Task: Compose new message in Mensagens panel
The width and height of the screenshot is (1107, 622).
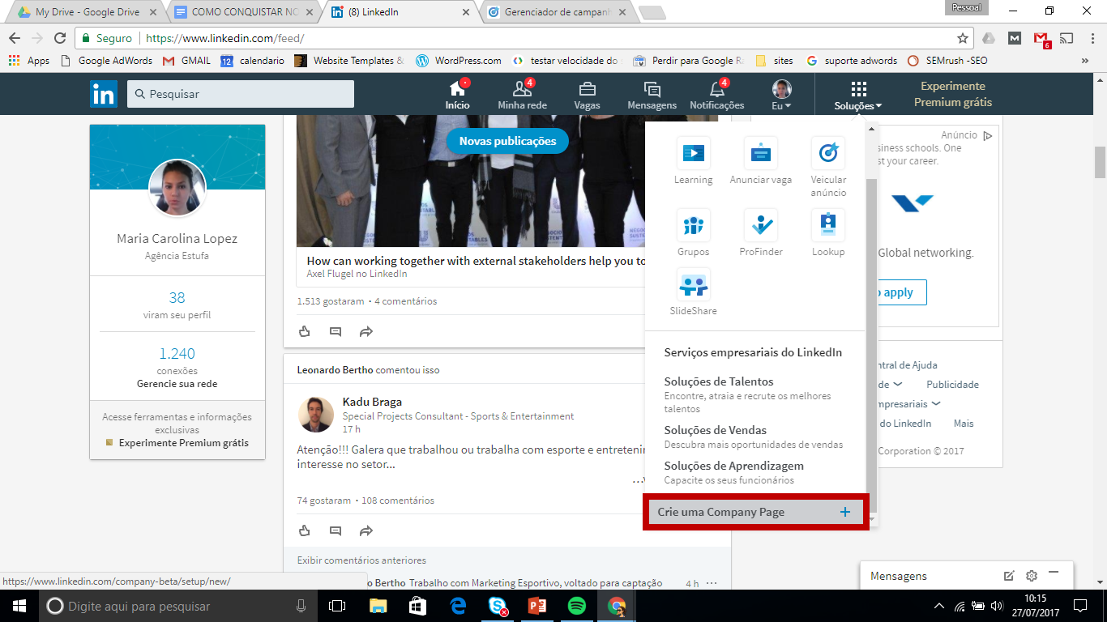Action: (1009, 576)
